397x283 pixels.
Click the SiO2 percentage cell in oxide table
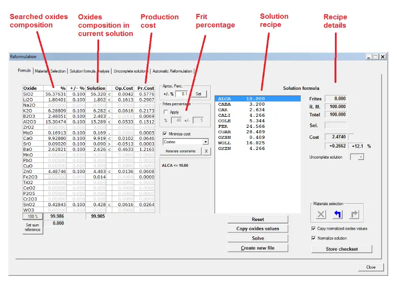55,94
